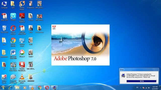Open the Saini folder on desktop
This screenshot has width=161, height=90.
click(13, 5)
